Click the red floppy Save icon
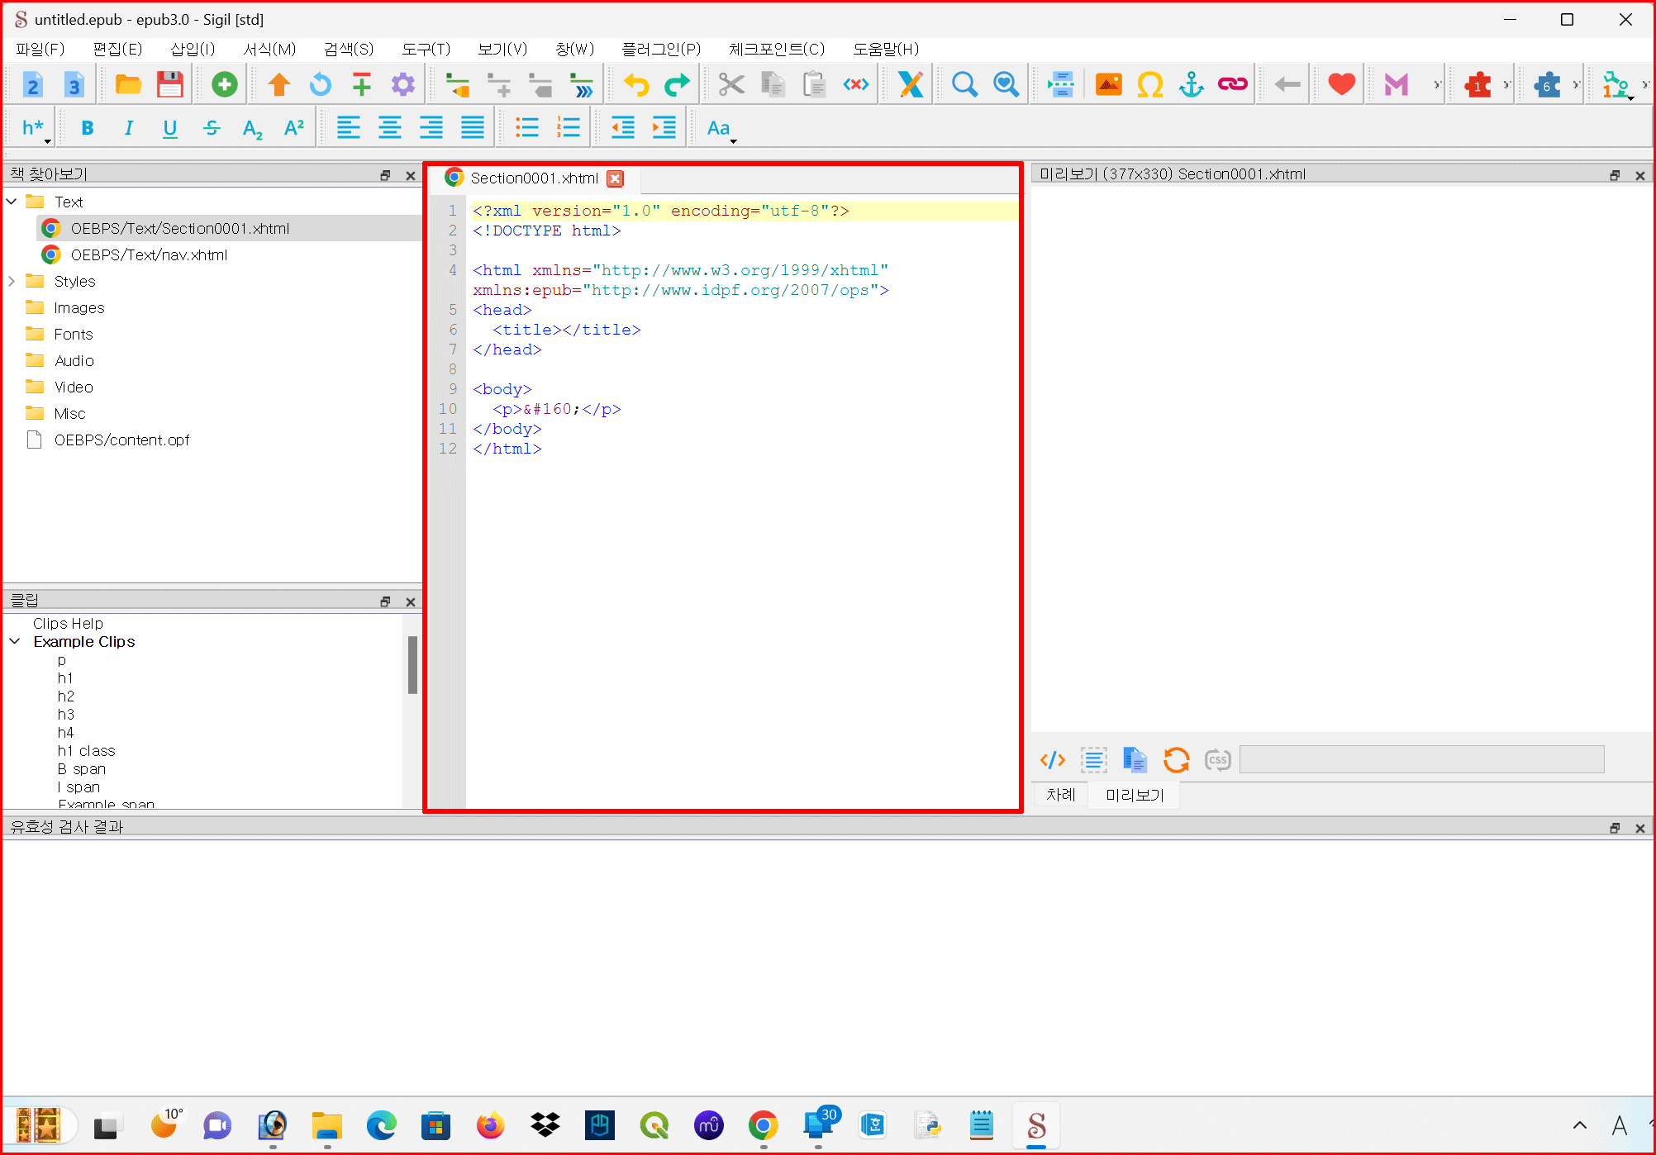Screen dimensions: 1656x1155 170,84
